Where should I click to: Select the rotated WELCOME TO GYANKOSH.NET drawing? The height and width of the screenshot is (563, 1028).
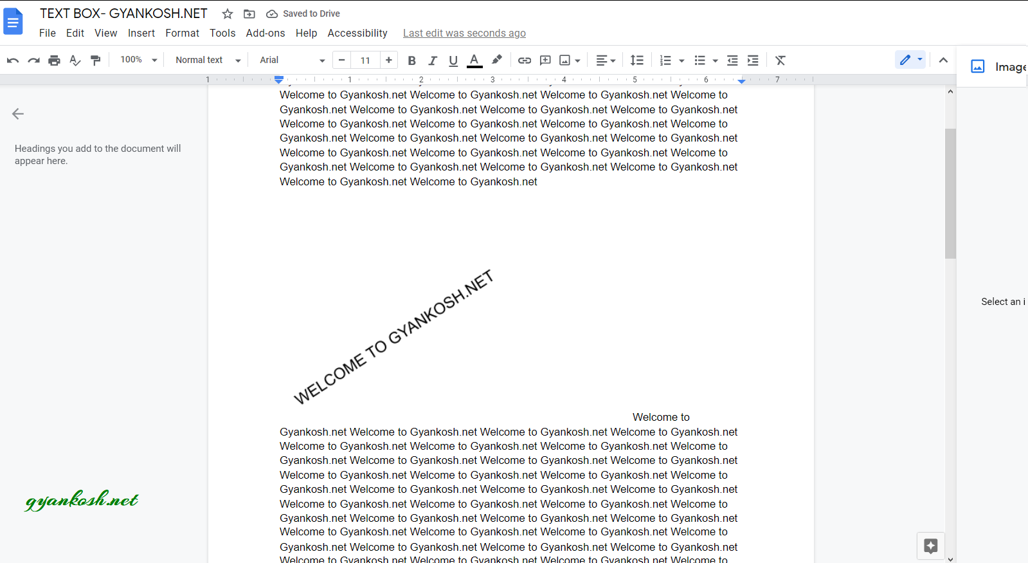[x=393, y=337]
